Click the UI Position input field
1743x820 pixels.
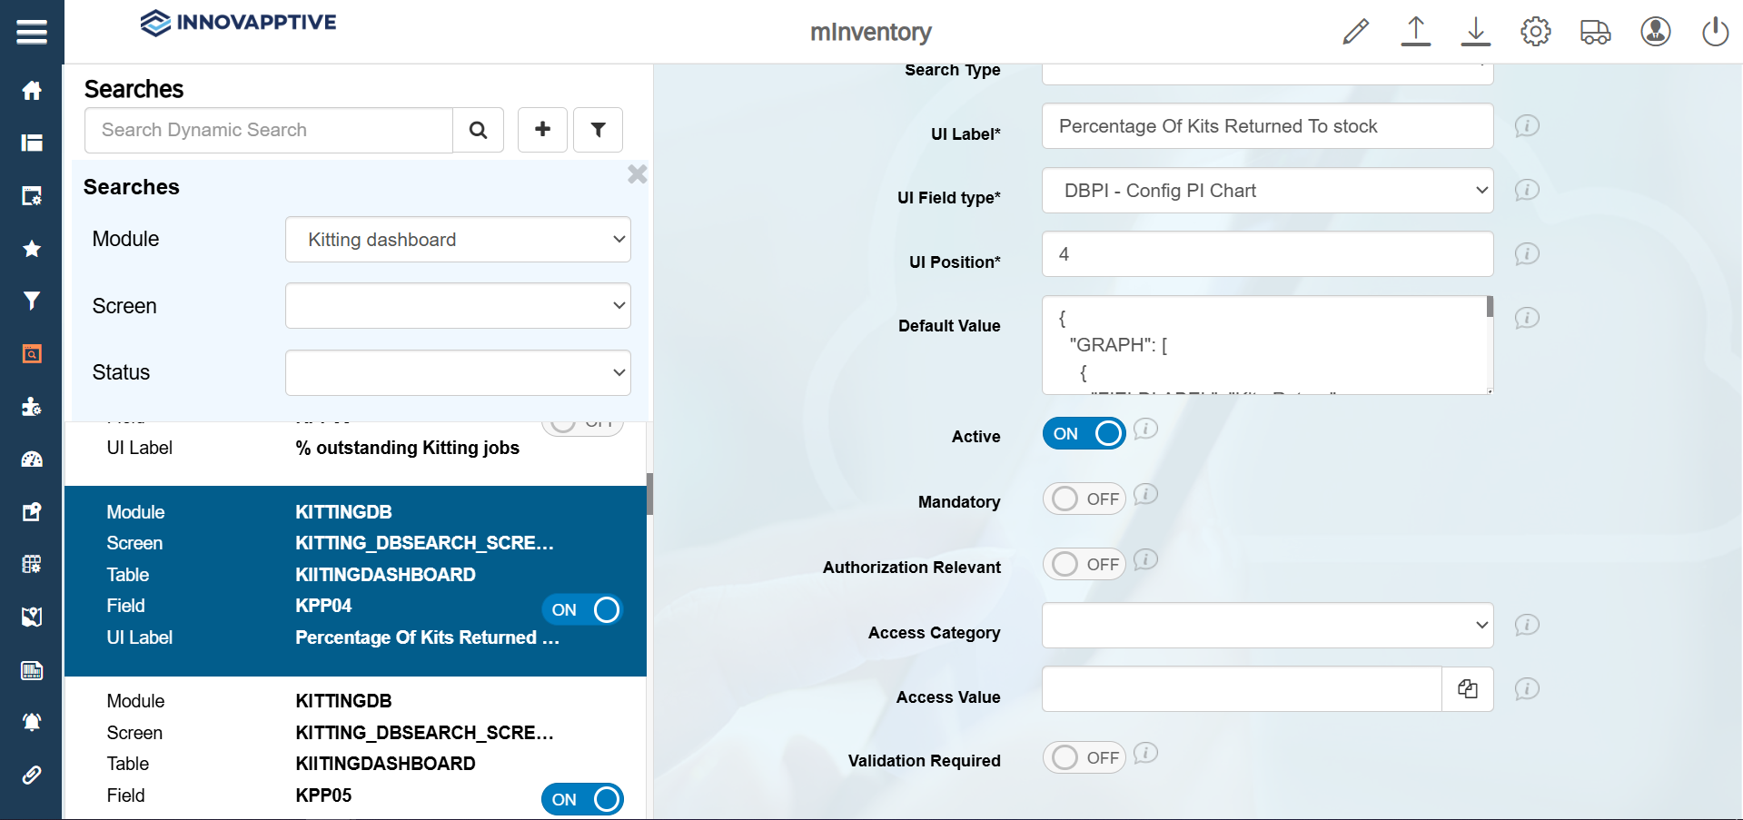(1267, 254)
